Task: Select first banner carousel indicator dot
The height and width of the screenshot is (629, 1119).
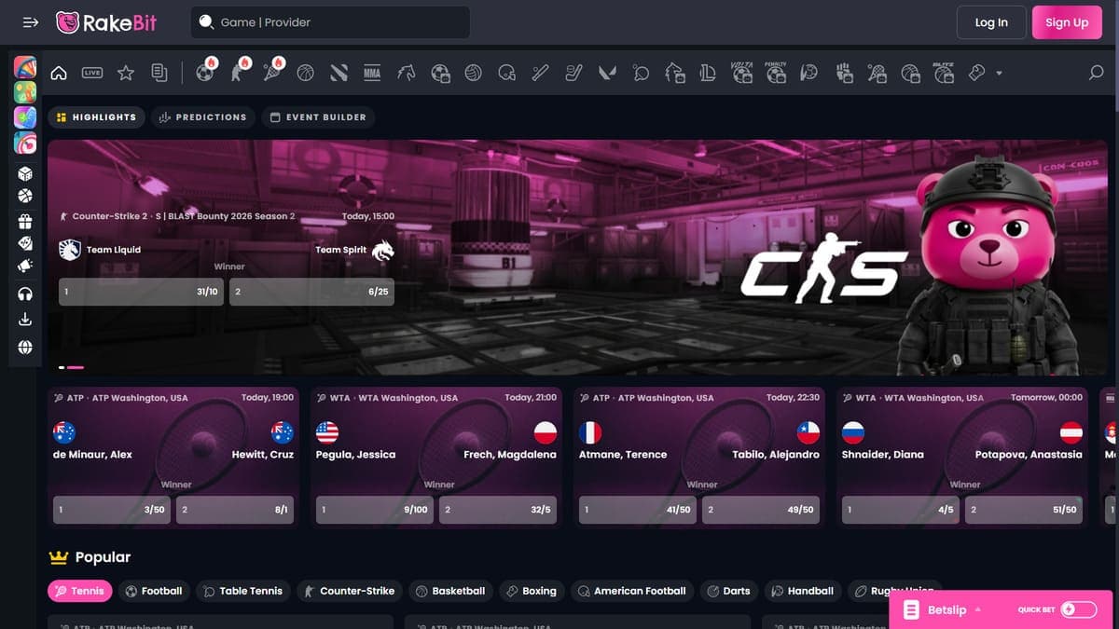Action: (61, 368)
